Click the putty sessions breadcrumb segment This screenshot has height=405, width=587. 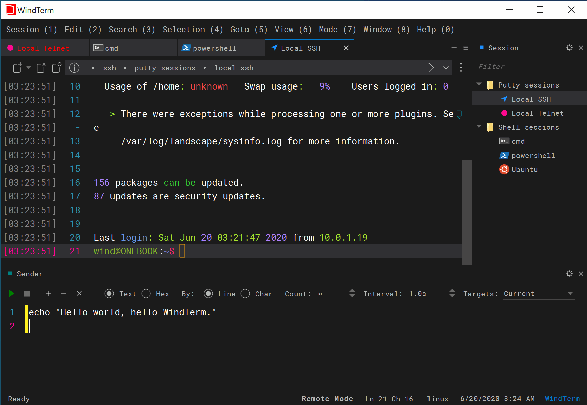tap(165, 68)
